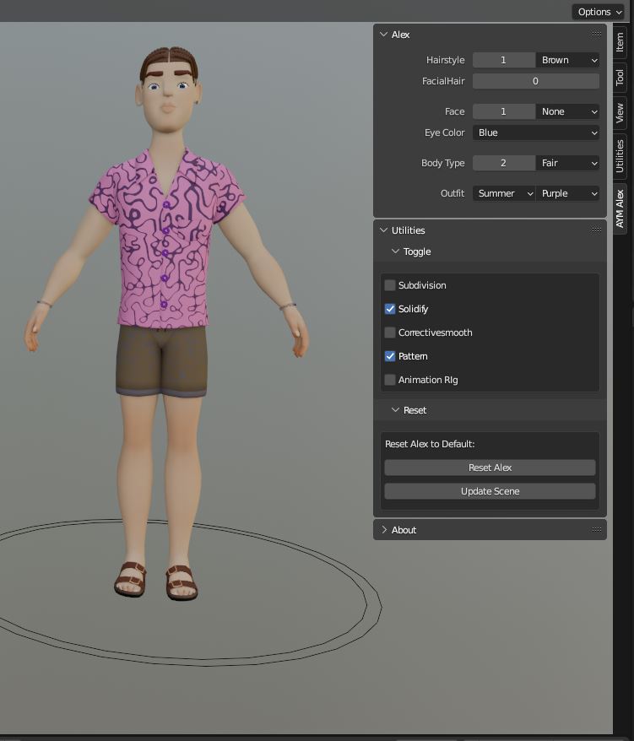634x741 pixels.
Task: Click the About panel header grip icon
Action: pos(596,530)
